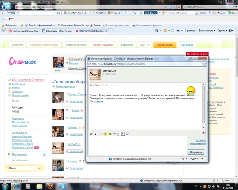This screenshot has width=238, height=190.
Task: Send the message with Отправить button
Action: (x=196, y=152)
